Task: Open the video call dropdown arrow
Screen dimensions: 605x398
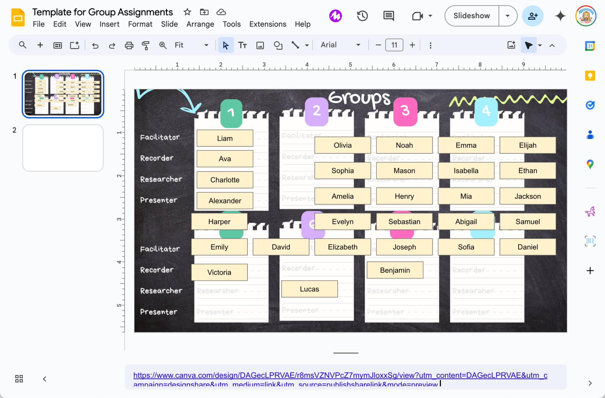Action: click(x=430, y=16)
